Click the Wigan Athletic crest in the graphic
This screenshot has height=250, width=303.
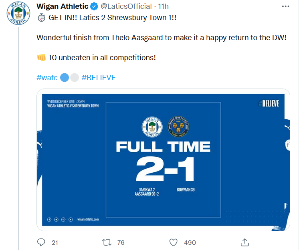pyautogui.click(x=151, y=126)
